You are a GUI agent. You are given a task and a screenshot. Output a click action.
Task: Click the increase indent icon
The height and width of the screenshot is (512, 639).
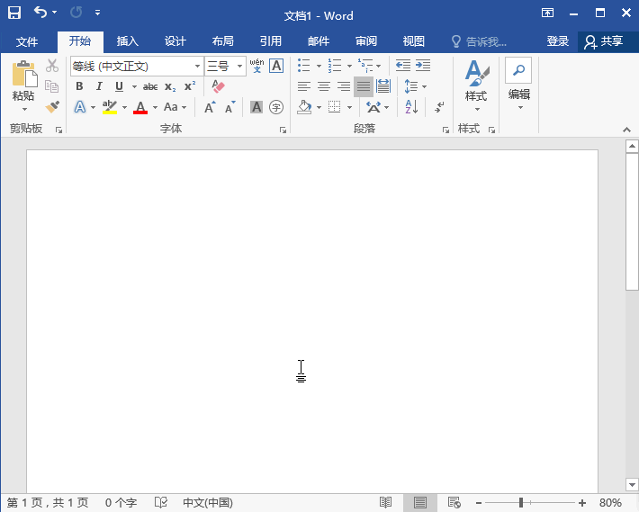[x=422, y=66]
